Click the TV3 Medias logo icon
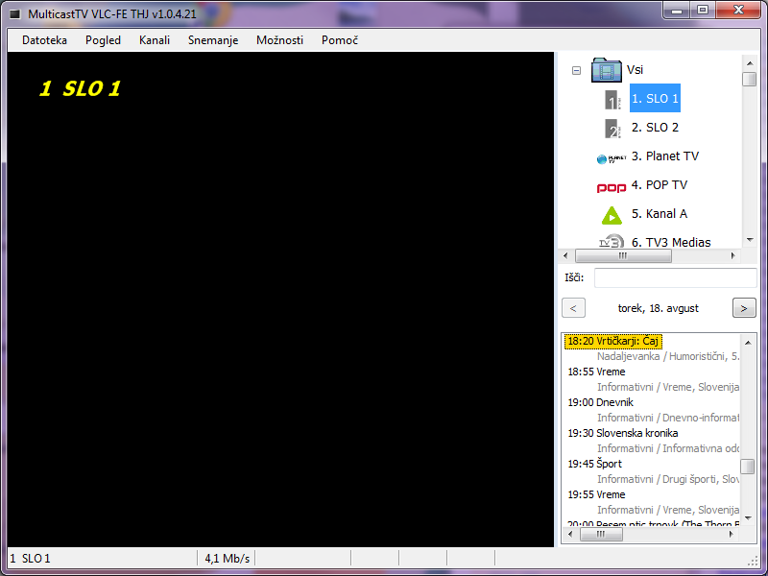Screen dimensions: 768x576 click(612, 241)
